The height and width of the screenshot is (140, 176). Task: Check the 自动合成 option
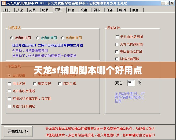click(x=60, y=84)
